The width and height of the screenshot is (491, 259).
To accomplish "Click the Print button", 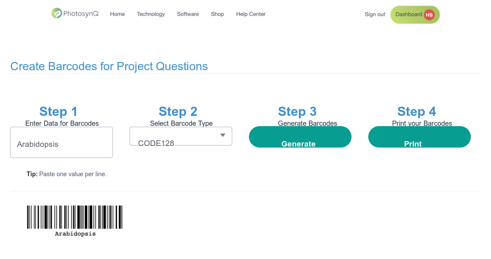I will pyautogui.click(x=419, y=137).
